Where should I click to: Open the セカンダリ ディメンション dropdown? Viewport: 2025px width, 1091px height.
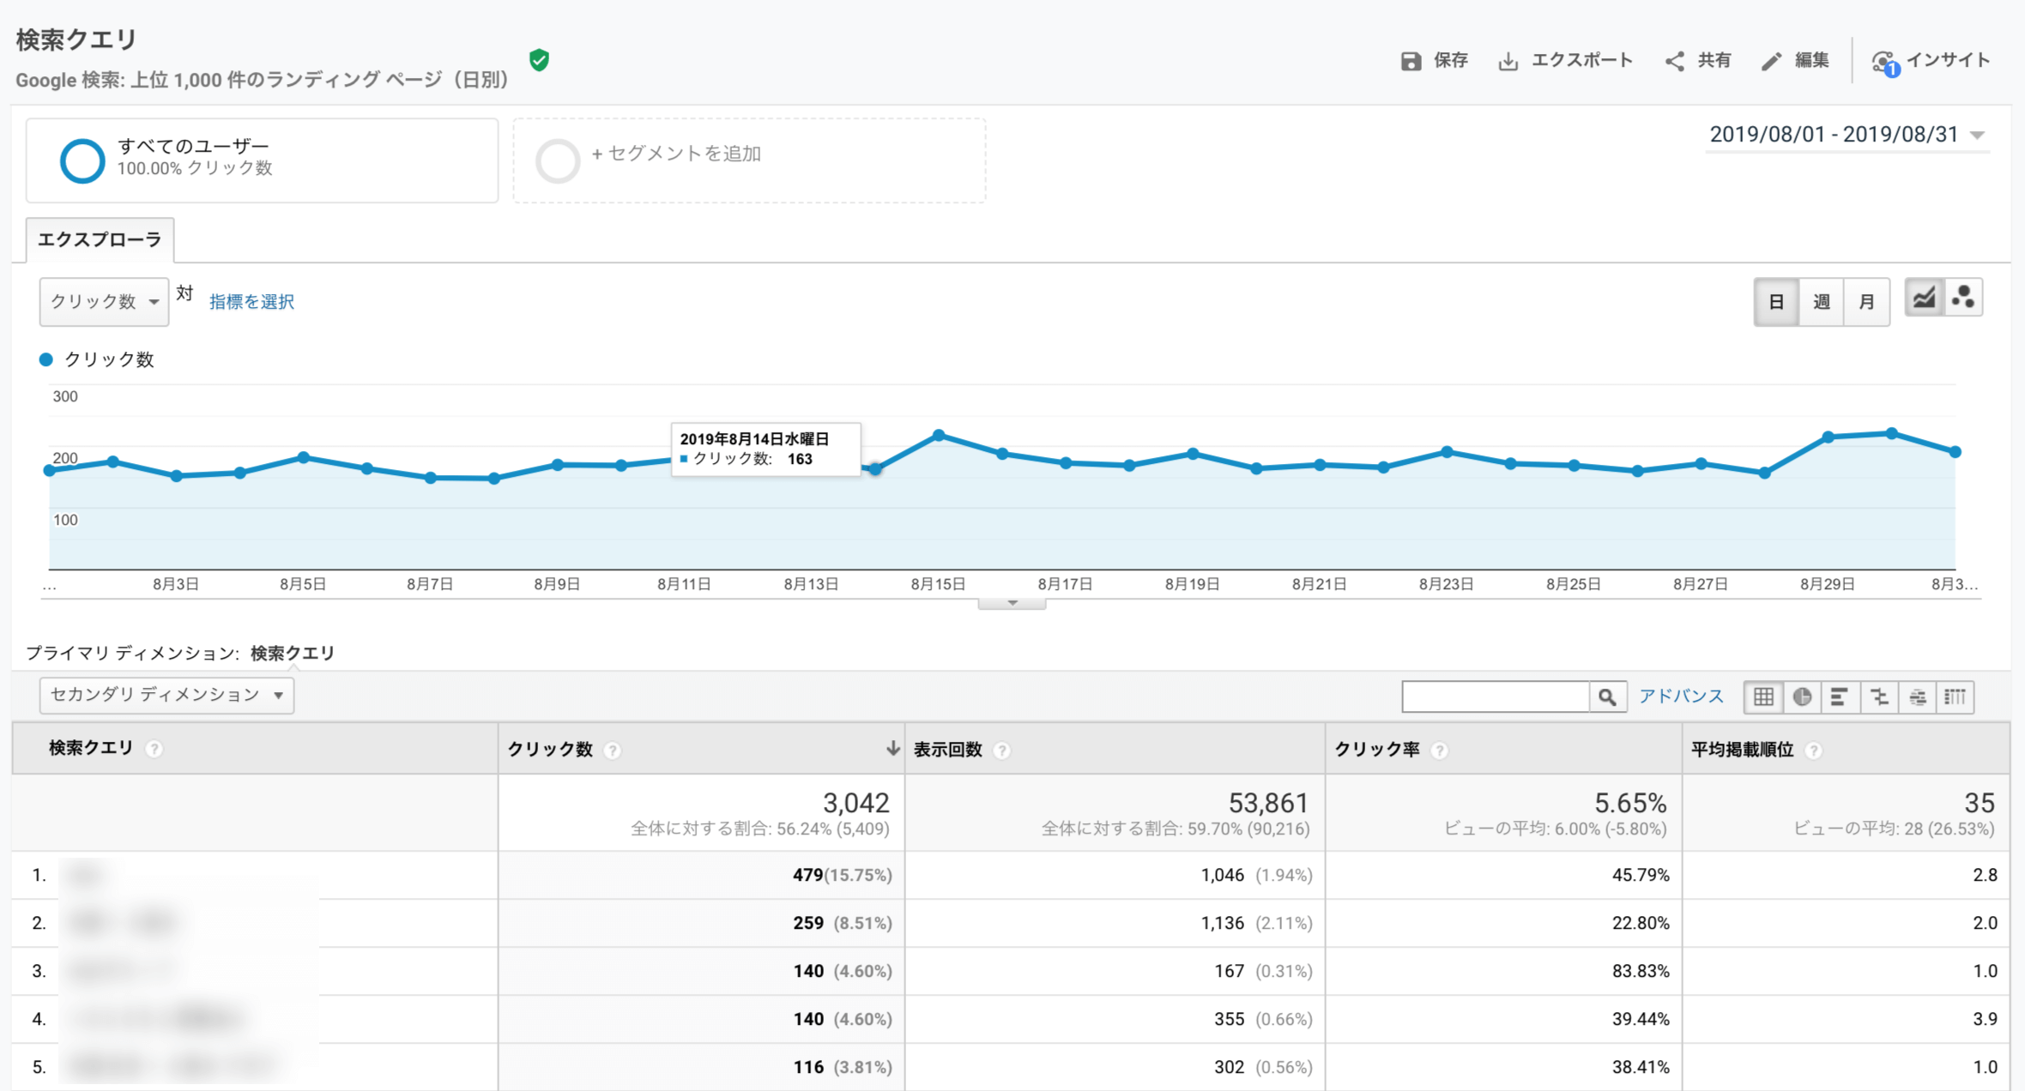click(x=166, y=695)
